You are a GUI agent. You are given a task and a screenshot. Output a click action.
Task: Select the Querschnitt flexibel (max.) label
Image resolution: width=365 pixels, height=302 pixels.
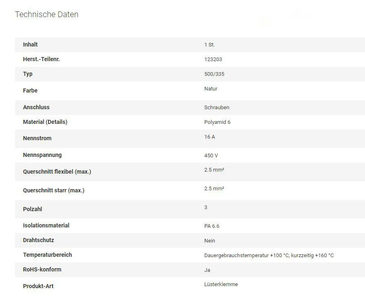[57, 172]
